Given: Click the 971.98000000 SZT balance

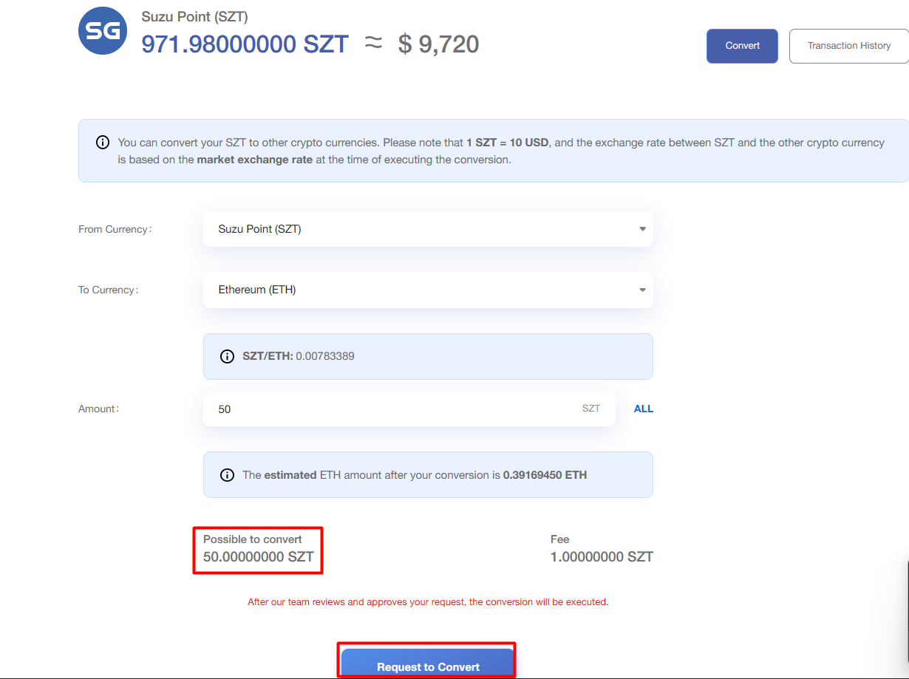Looking at the screenshot, I should 245,44.
